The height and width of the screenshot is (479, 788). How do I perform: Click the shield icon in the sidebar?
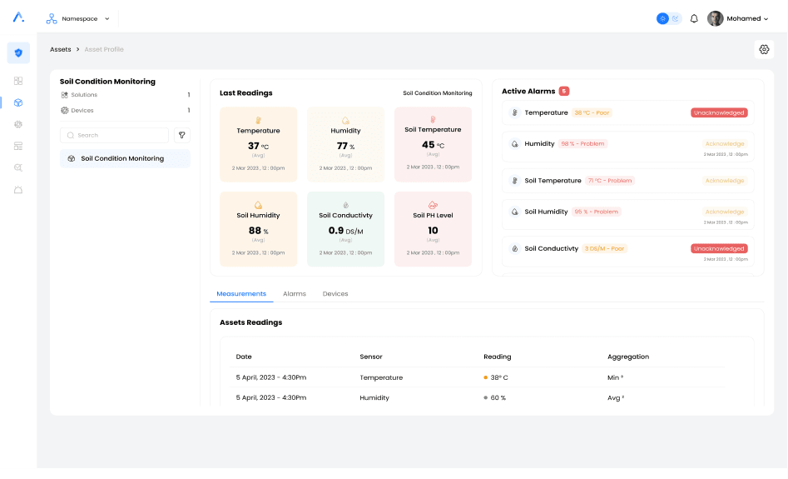coord(18,52)
